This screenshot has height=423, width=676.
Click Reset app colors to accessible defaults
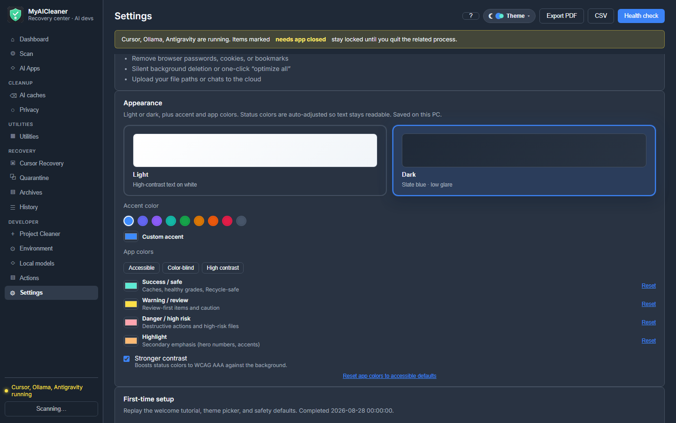[x=390, y=376]
